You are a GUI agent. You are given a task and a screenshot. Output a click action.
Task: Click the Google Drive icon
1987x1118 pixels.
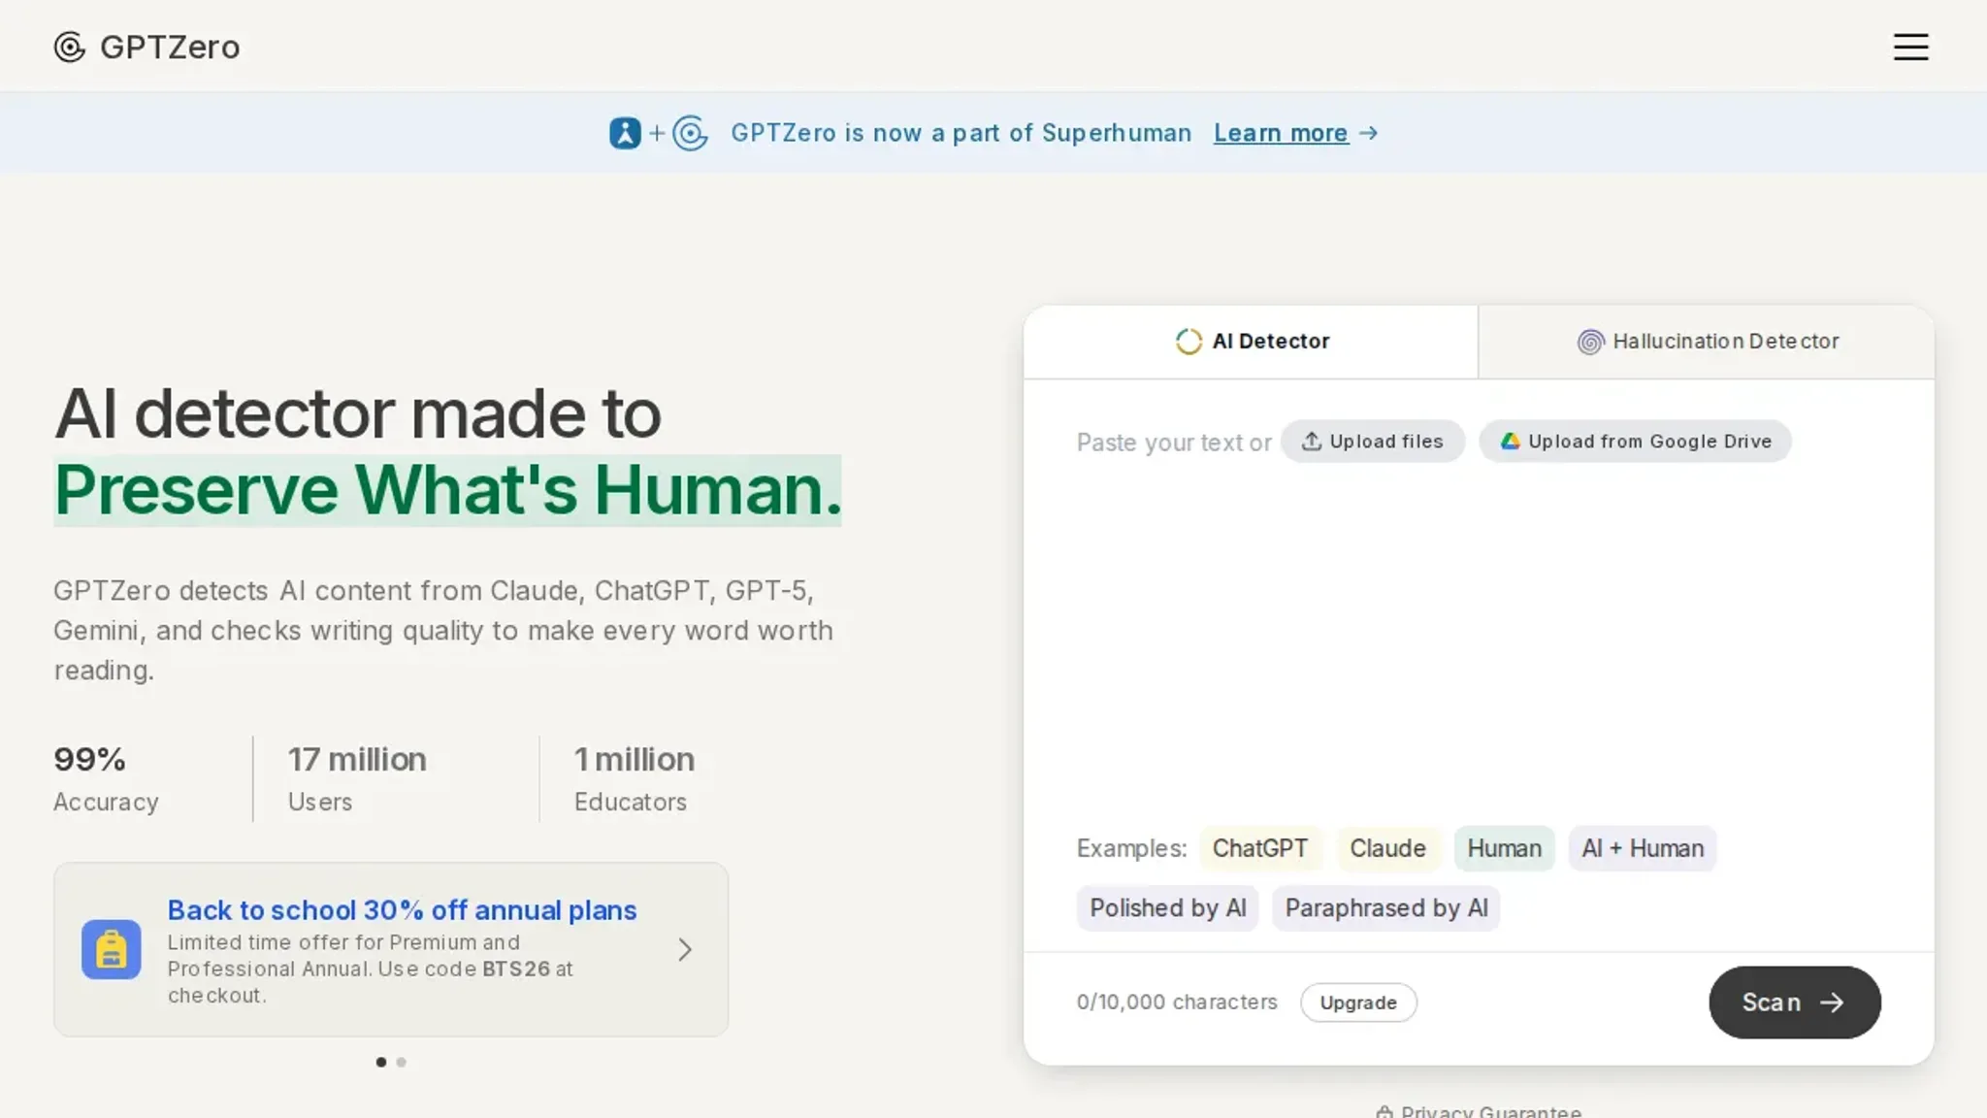(x=1510, y=442)
